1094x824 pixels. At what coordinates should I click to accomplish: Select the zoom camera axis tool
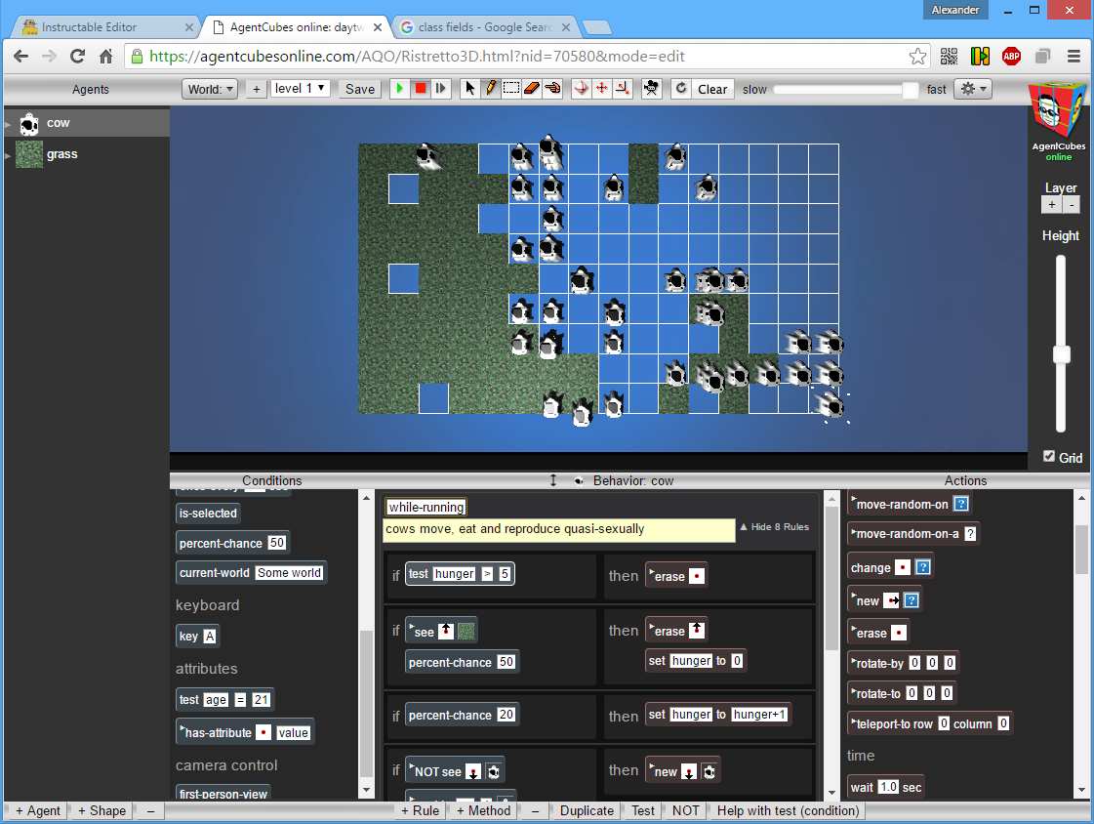pyautogui.click(x=623, y=89)
